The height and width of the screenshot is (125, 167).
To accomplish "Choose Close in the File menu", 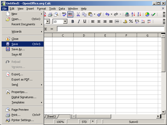I will click(x=23, y=39).
